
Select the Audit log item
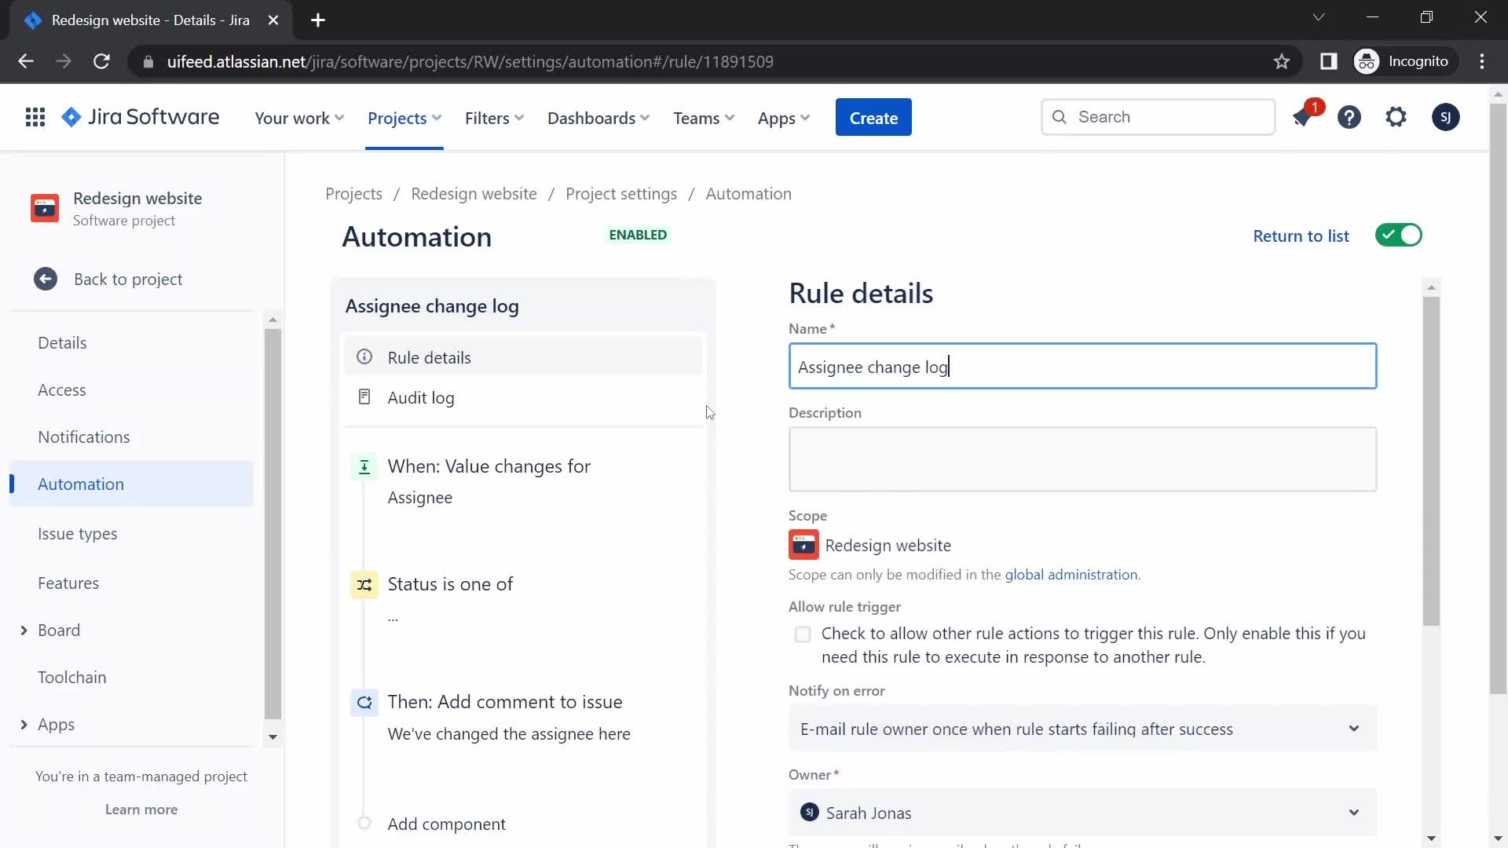coord(522,398)
